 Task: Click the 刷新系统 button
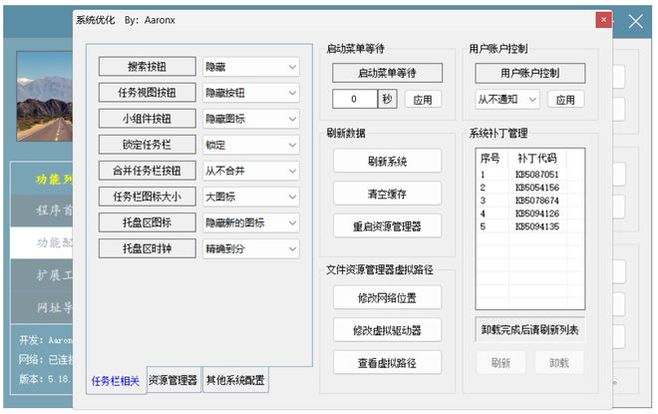tap(387, 162)
